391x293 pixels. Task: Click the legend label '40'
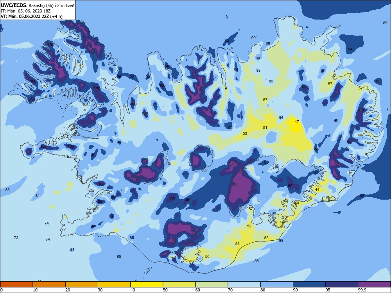(133, 290)
